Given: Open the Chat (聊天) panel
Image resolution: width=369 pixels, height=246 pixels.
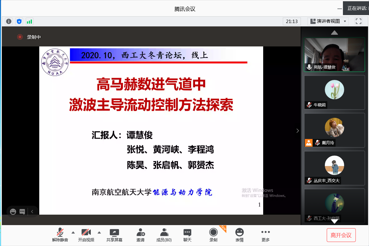Looking at the screenshot, I should 187,235.
